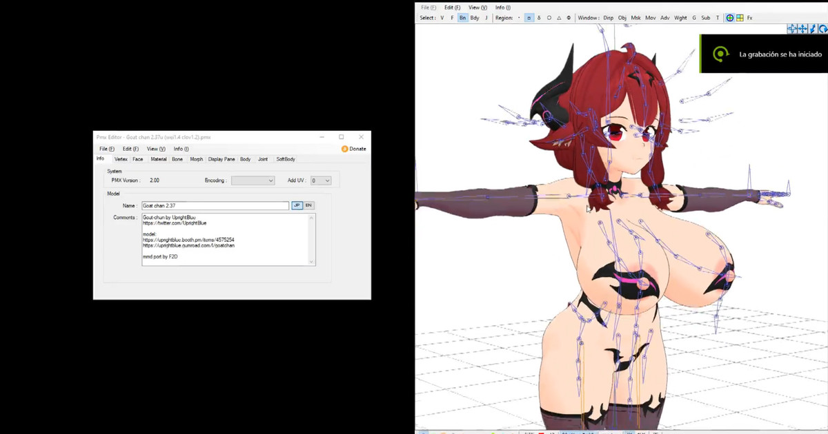The width and height of the screenshot is (828, 434).
Task: Open Info menu in the viewer window
Action: tap(502, 8)
